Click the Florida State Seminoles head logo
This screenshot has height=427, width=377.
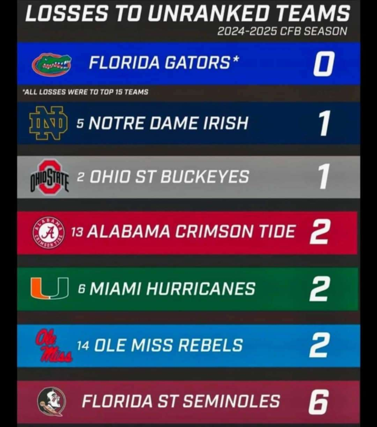(51, 401)
